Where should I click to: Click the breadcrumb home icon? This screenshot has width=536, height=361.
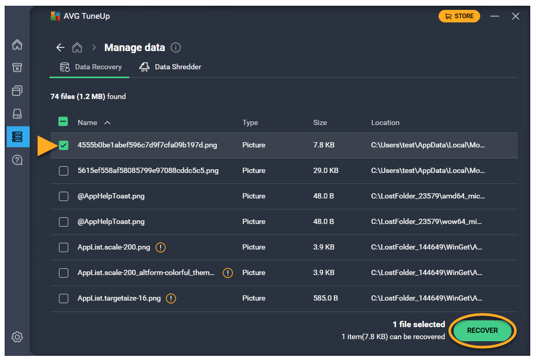tap(77, 47)
